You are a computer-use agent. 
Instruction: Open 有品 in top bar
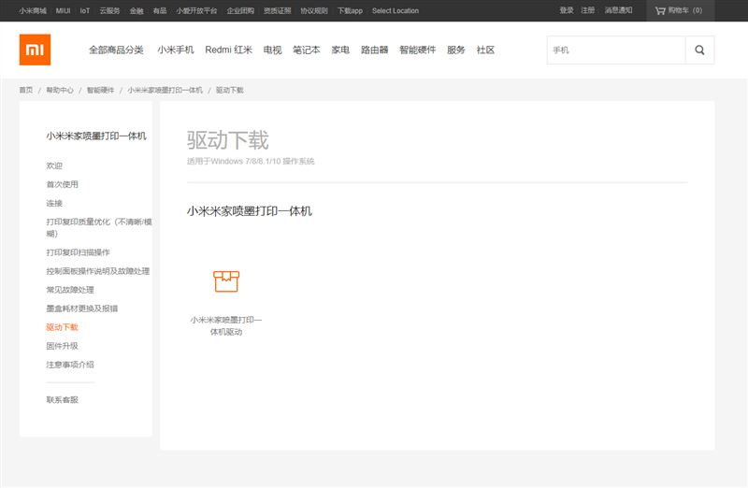coord(160,10)
